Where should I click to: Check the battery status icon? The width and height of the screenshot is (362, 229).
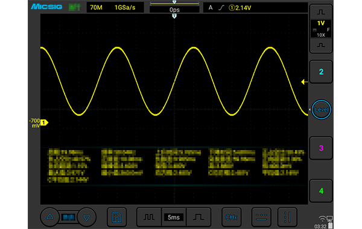(x=331, y=225)
